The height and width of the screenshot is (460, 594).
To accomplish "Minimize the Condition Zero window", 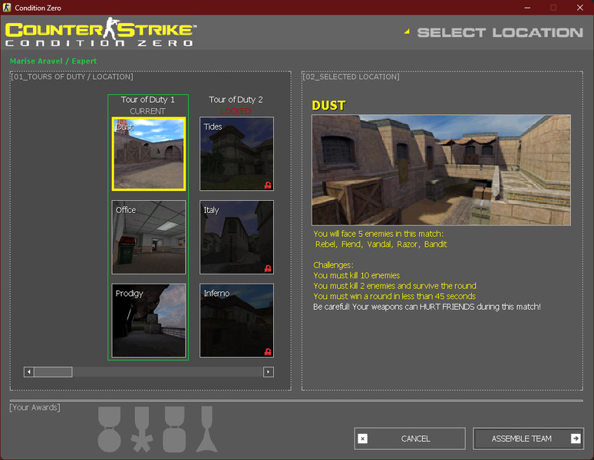I will point(527,8).
